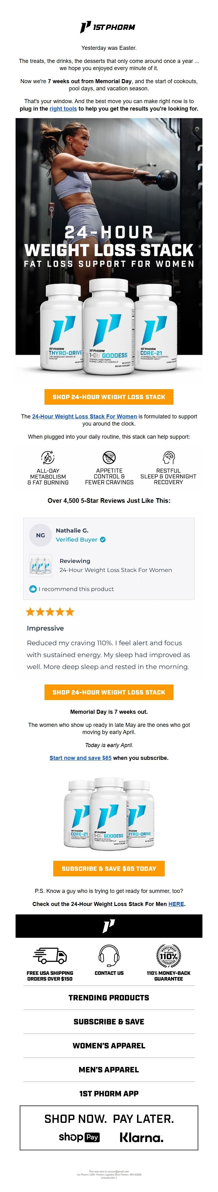Click the thumbs-up recommend icon

(x=33, y=589)
